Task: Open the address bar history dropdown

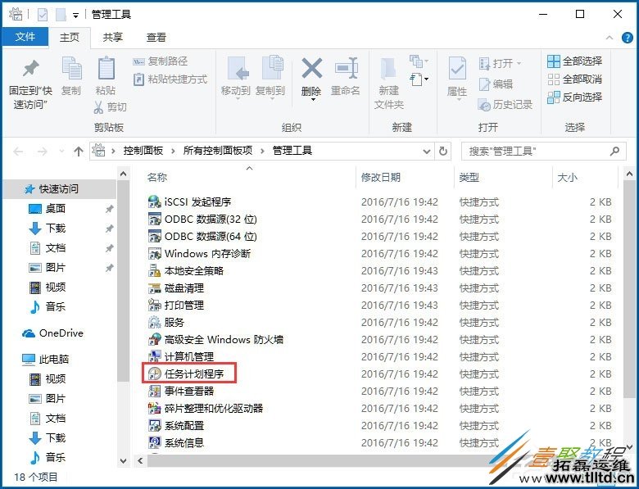Action: (x=427, y=152)
